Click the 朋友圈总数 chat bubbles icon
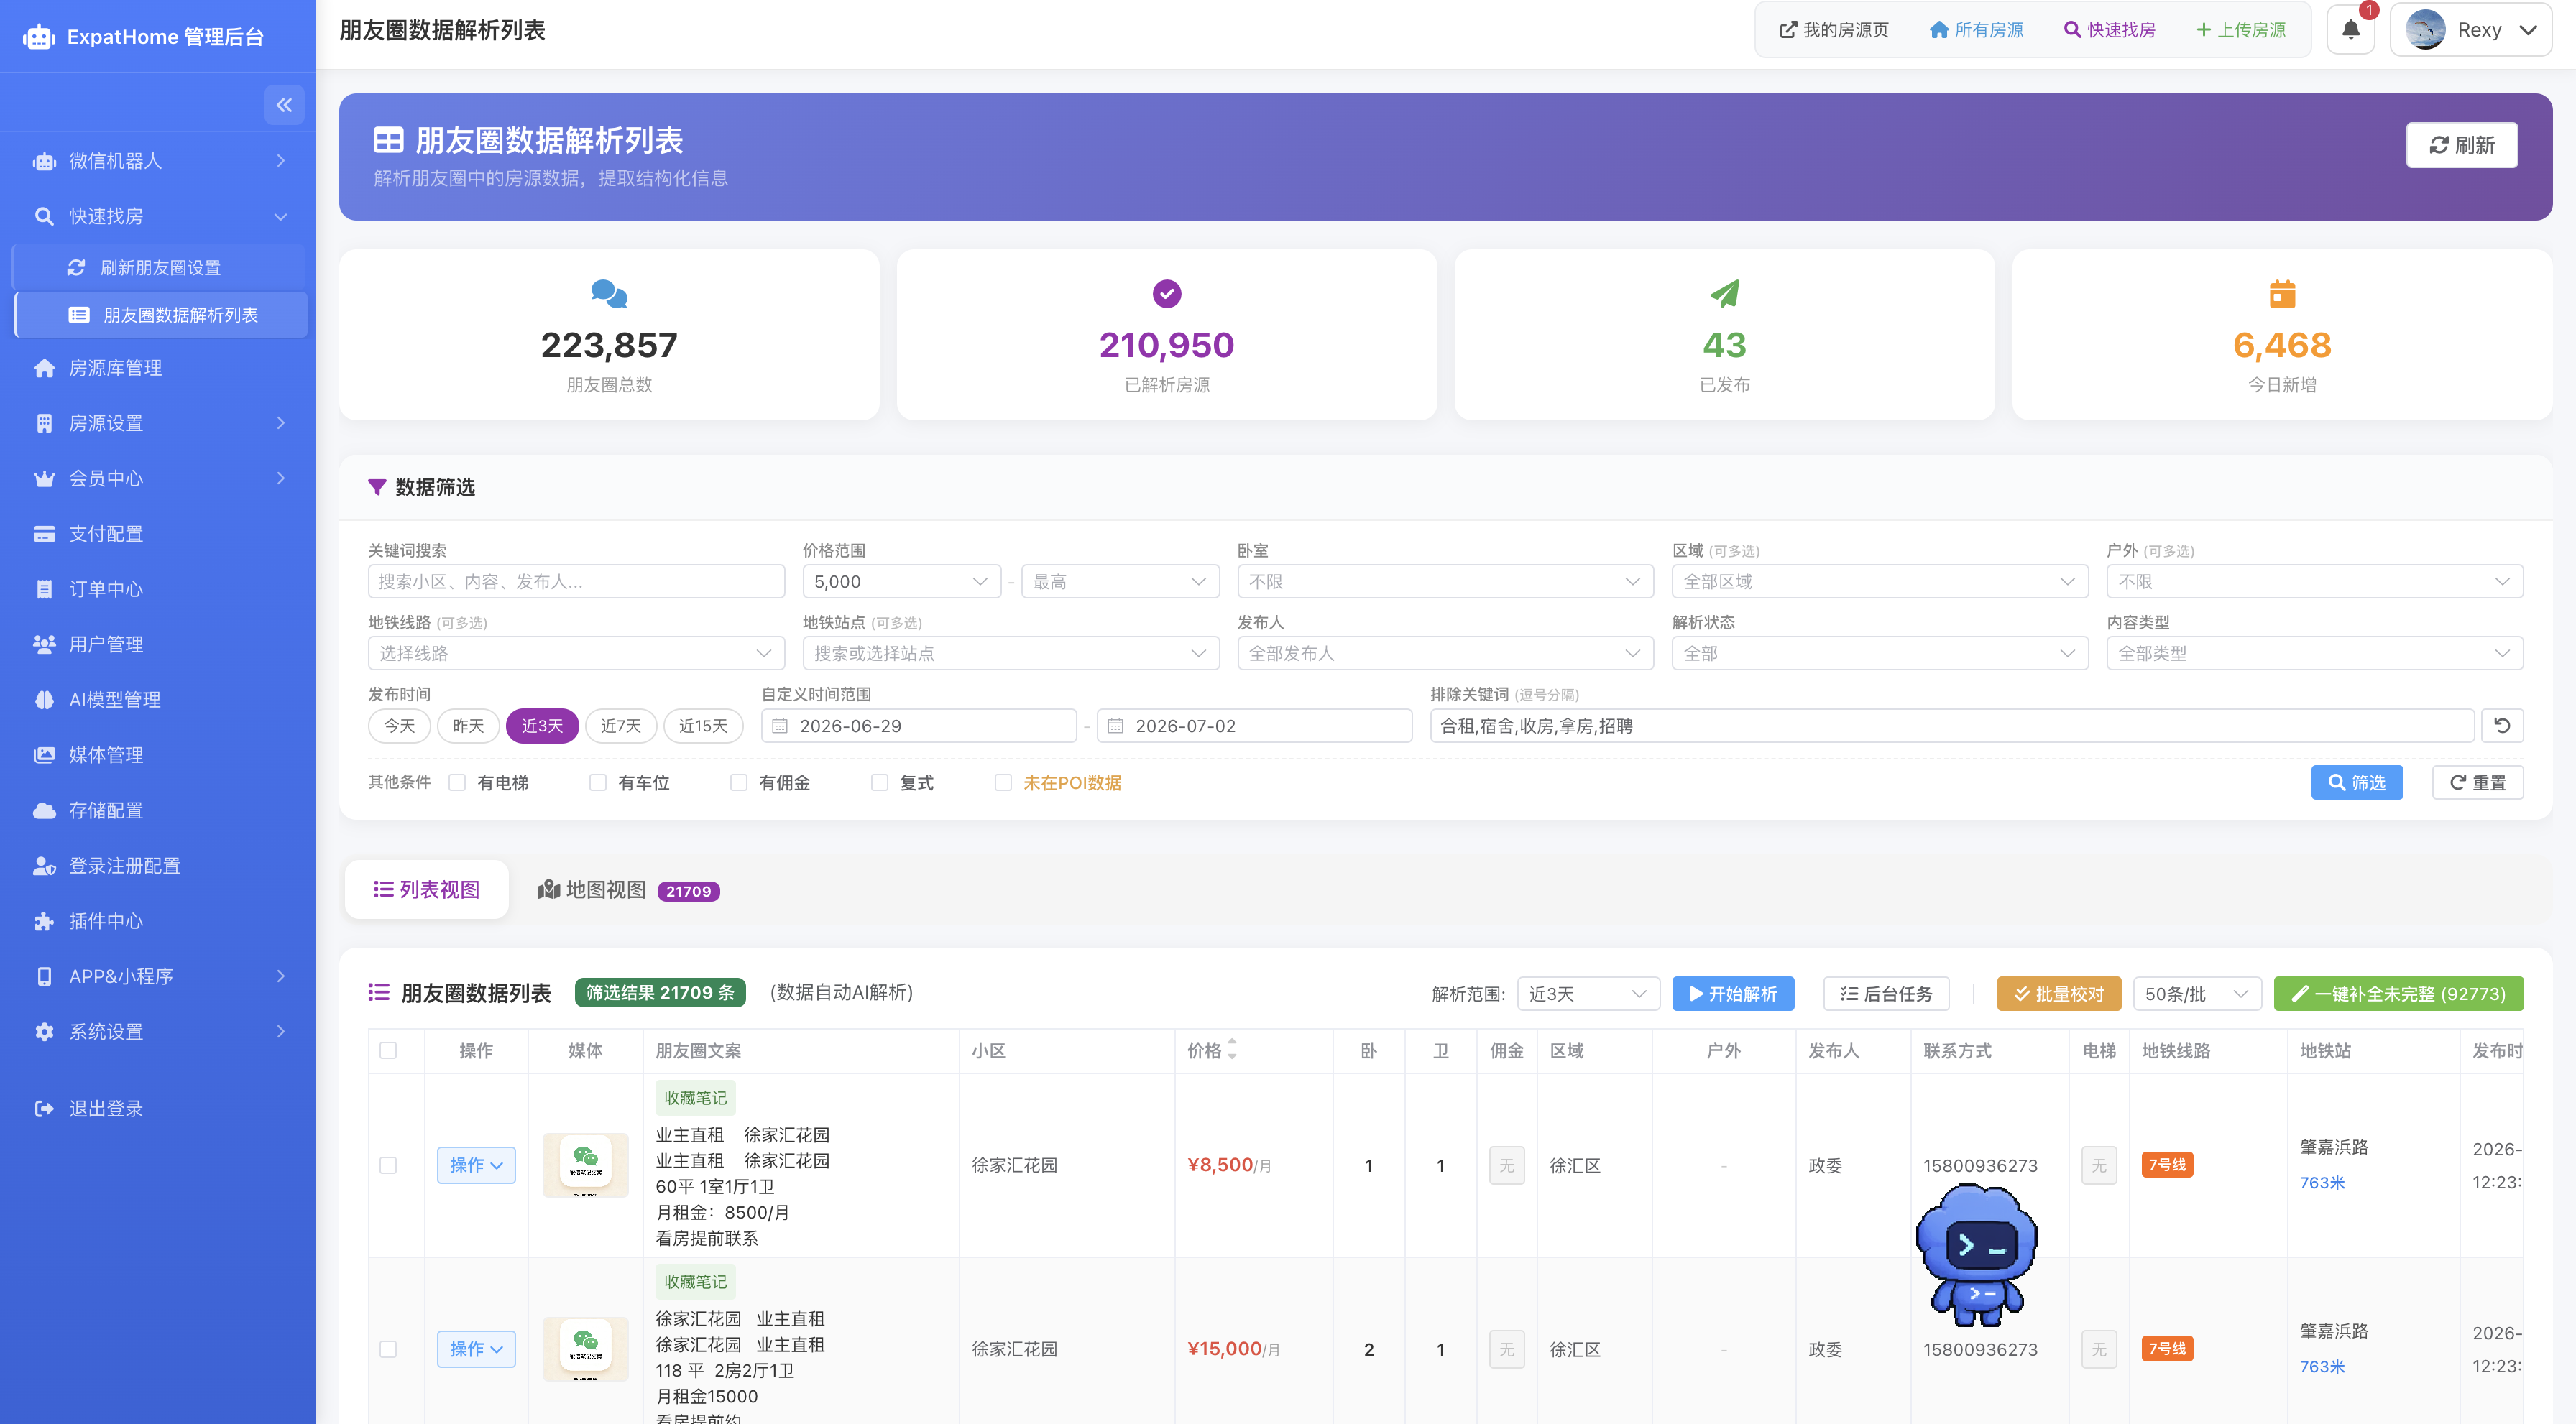This screenshot has width=2576, height=1424. (609, 294)
